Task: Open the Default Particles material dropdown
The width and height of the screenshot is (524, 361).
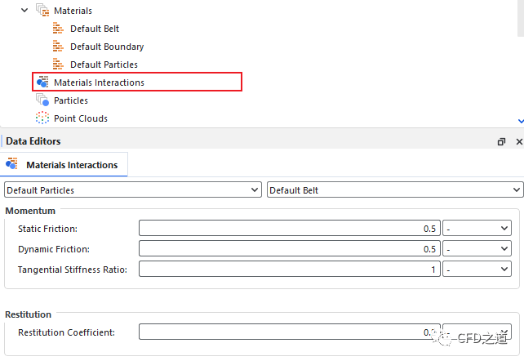Action: tap(133, 190)
